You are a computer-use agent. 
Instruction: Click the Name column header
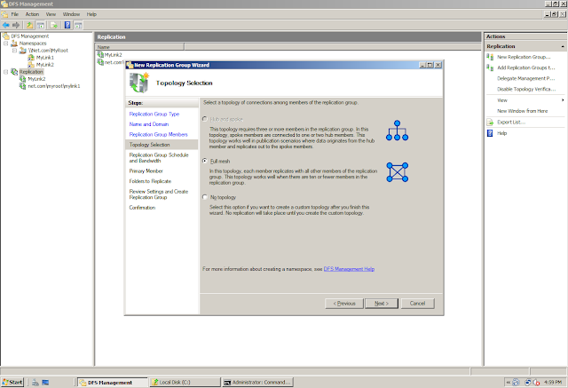(x=140, y=47)
